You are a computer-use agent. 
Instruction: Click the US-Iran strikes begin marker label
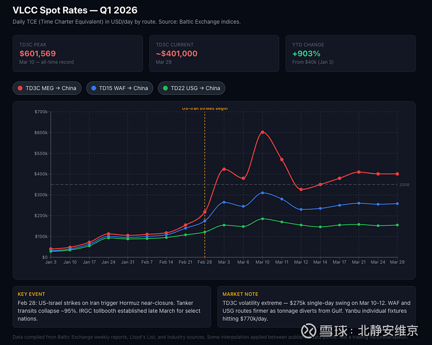[205, 108]
